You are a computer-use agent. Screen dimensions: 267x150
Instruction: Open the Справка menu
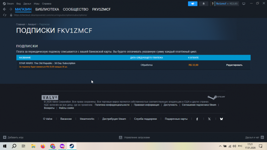pyautogui.click(x=47, y=3)
